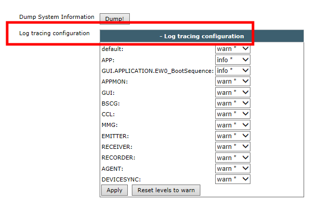
Task: Select the 'DEVICESYNC:' row label
Action: coord(121,179)
